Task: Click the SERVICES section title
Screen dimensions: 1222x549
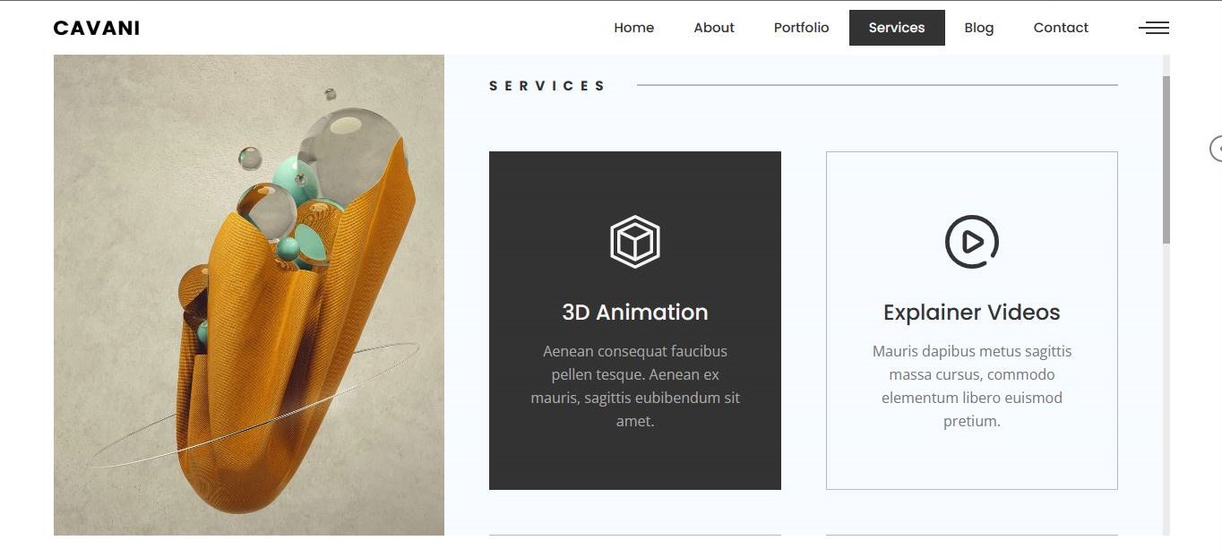Action: [547, 86]
